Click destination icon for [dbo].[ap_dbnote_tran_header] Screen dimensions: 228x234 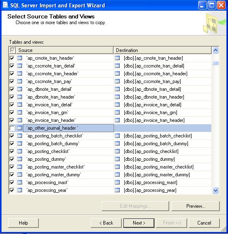click(117, 97)
